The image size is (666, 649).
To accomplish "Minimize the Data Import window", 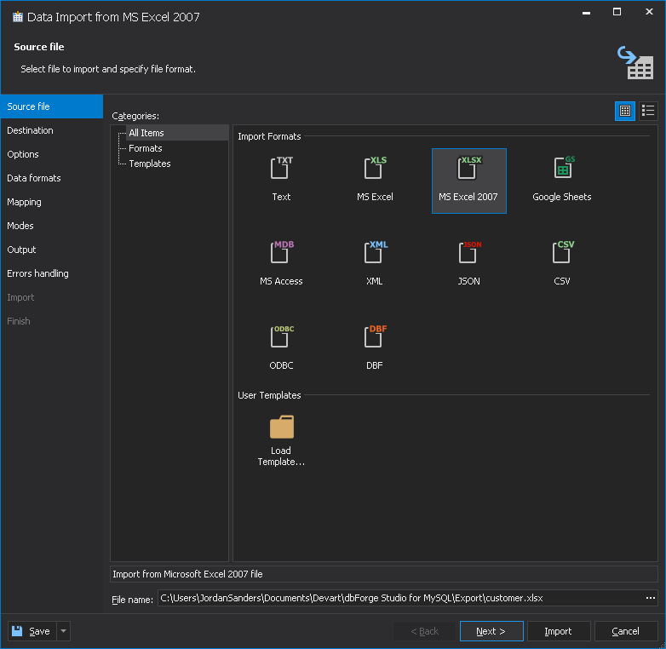I will (586, 12).
